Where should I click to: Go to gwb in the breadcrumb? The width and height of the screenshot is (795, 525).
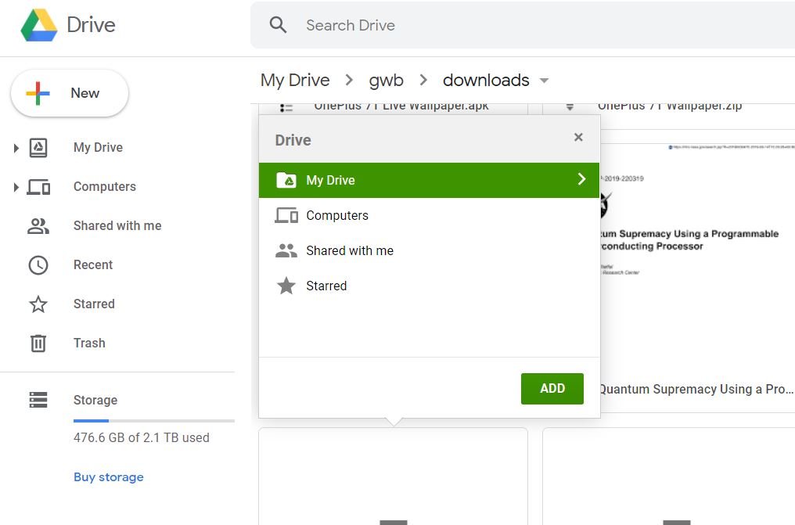pos(386,80)
